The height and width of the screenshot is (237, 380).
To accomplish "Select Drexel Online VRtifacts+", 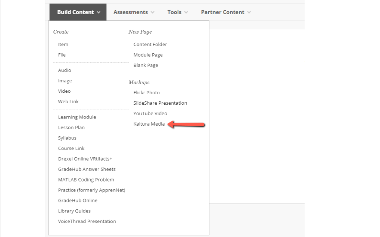I will [85, 159].
